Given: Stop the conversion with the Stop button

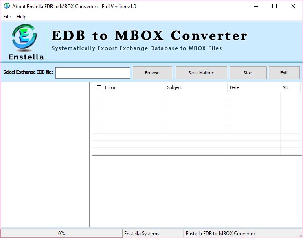Looking at the screenshot, I should tap(248, 73).
